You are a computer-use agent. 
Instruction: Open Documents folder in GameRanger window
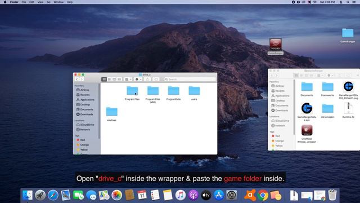coord(307,87)
